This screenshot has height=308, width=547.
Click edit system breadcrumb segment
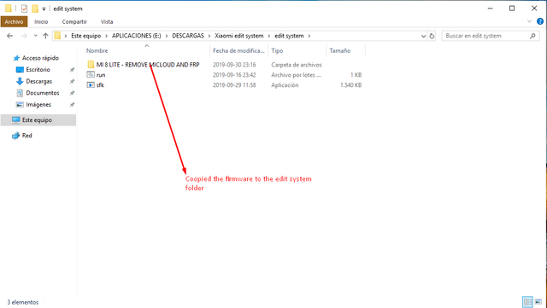[x=289, y=36]
